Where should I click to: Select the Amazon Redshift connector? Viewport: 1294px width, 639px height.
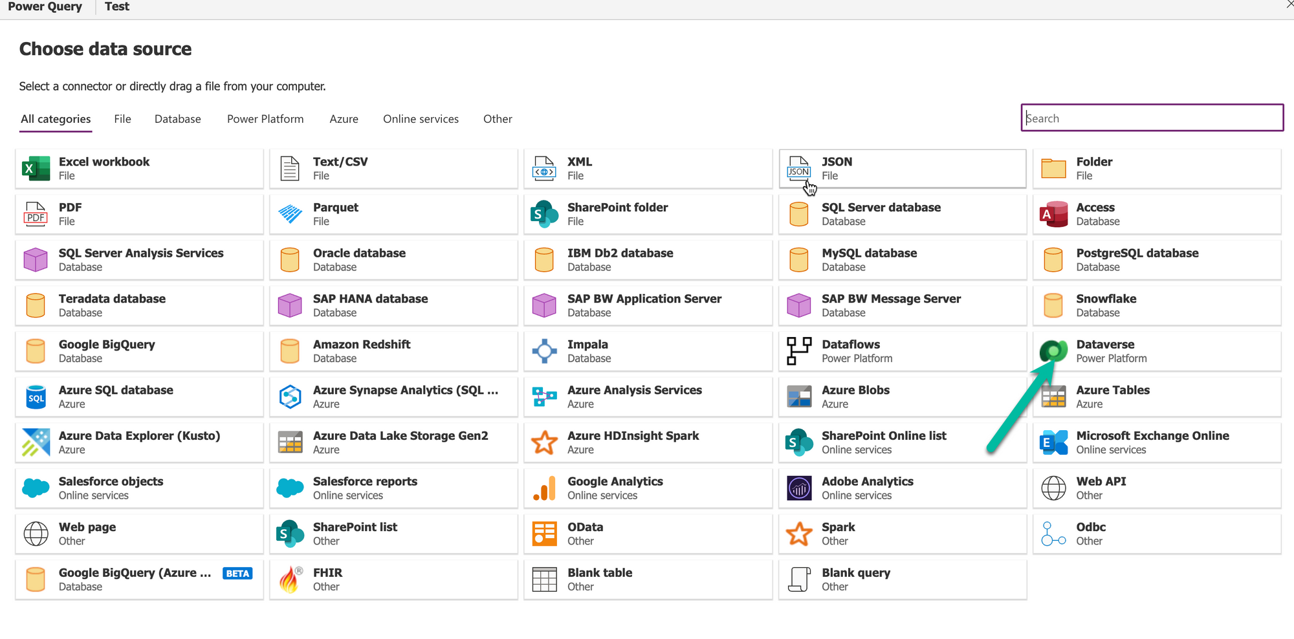(x=393, y=351)
